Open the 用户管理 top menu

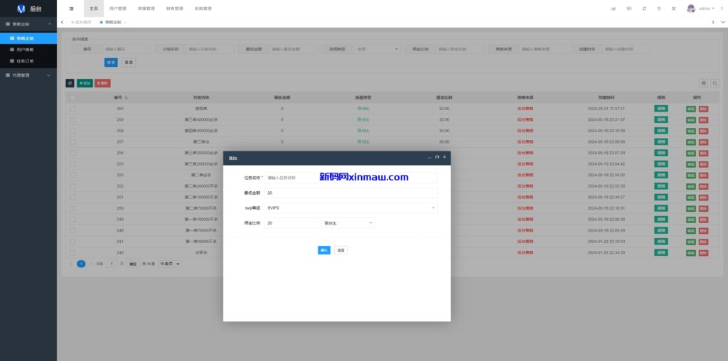point(117,9)
